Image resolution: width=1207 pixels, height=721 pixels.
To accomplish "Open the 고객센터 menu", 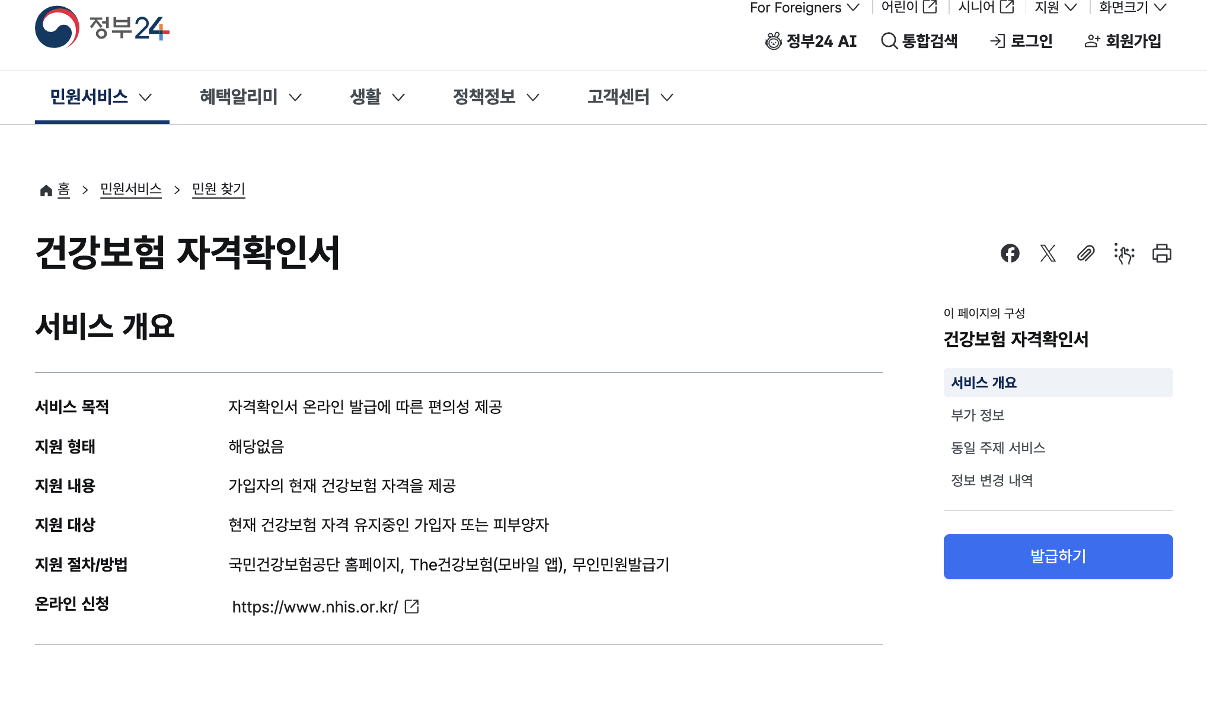I will pos(630,97).
